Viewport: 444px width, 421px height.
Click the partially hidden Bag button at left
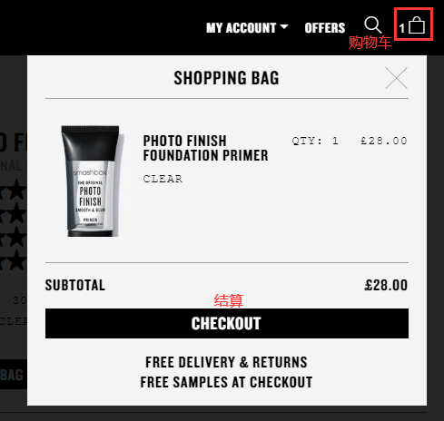[14, 375]
